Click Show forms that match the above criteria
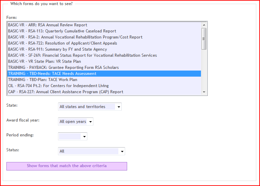Image resolution: width=260 pixels, height=186 pixels. pos(67,166)
